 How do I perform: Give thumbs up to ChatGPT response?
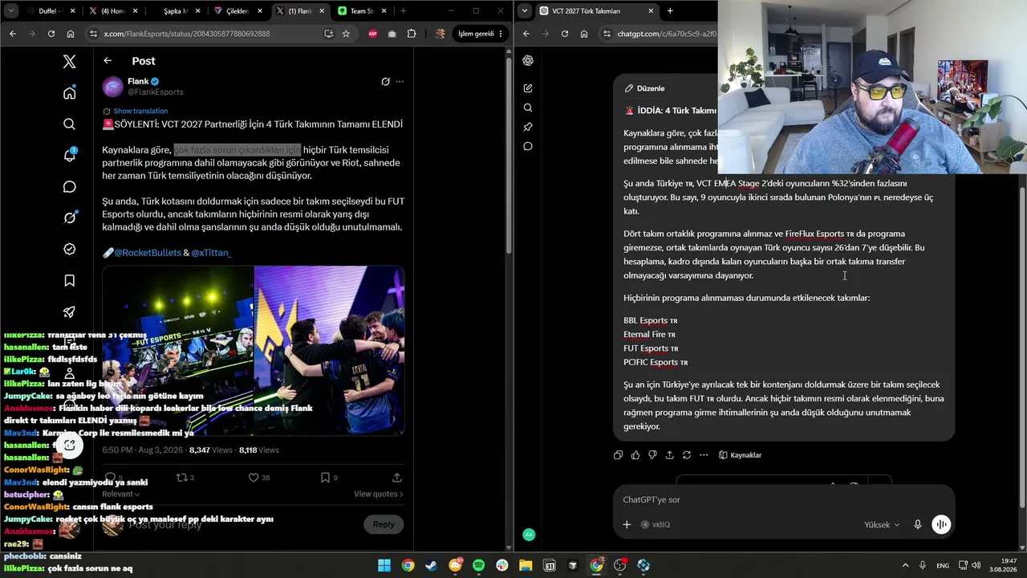[x=635, y=455]
